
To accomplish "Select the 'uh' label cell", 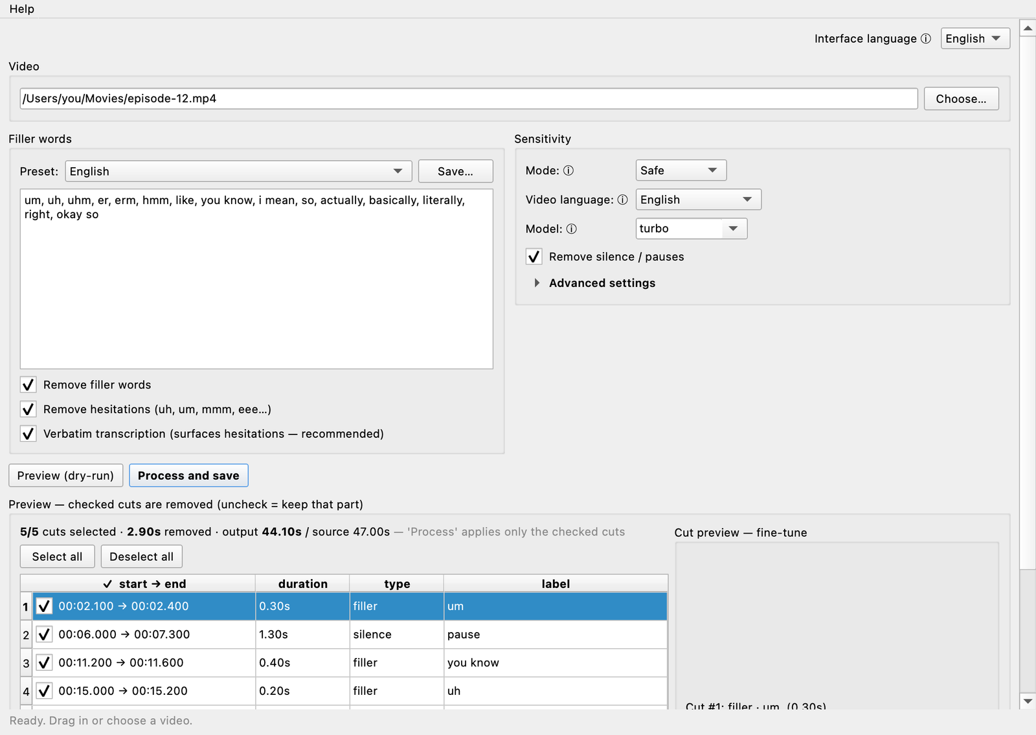I will click(x=556, y=691).
